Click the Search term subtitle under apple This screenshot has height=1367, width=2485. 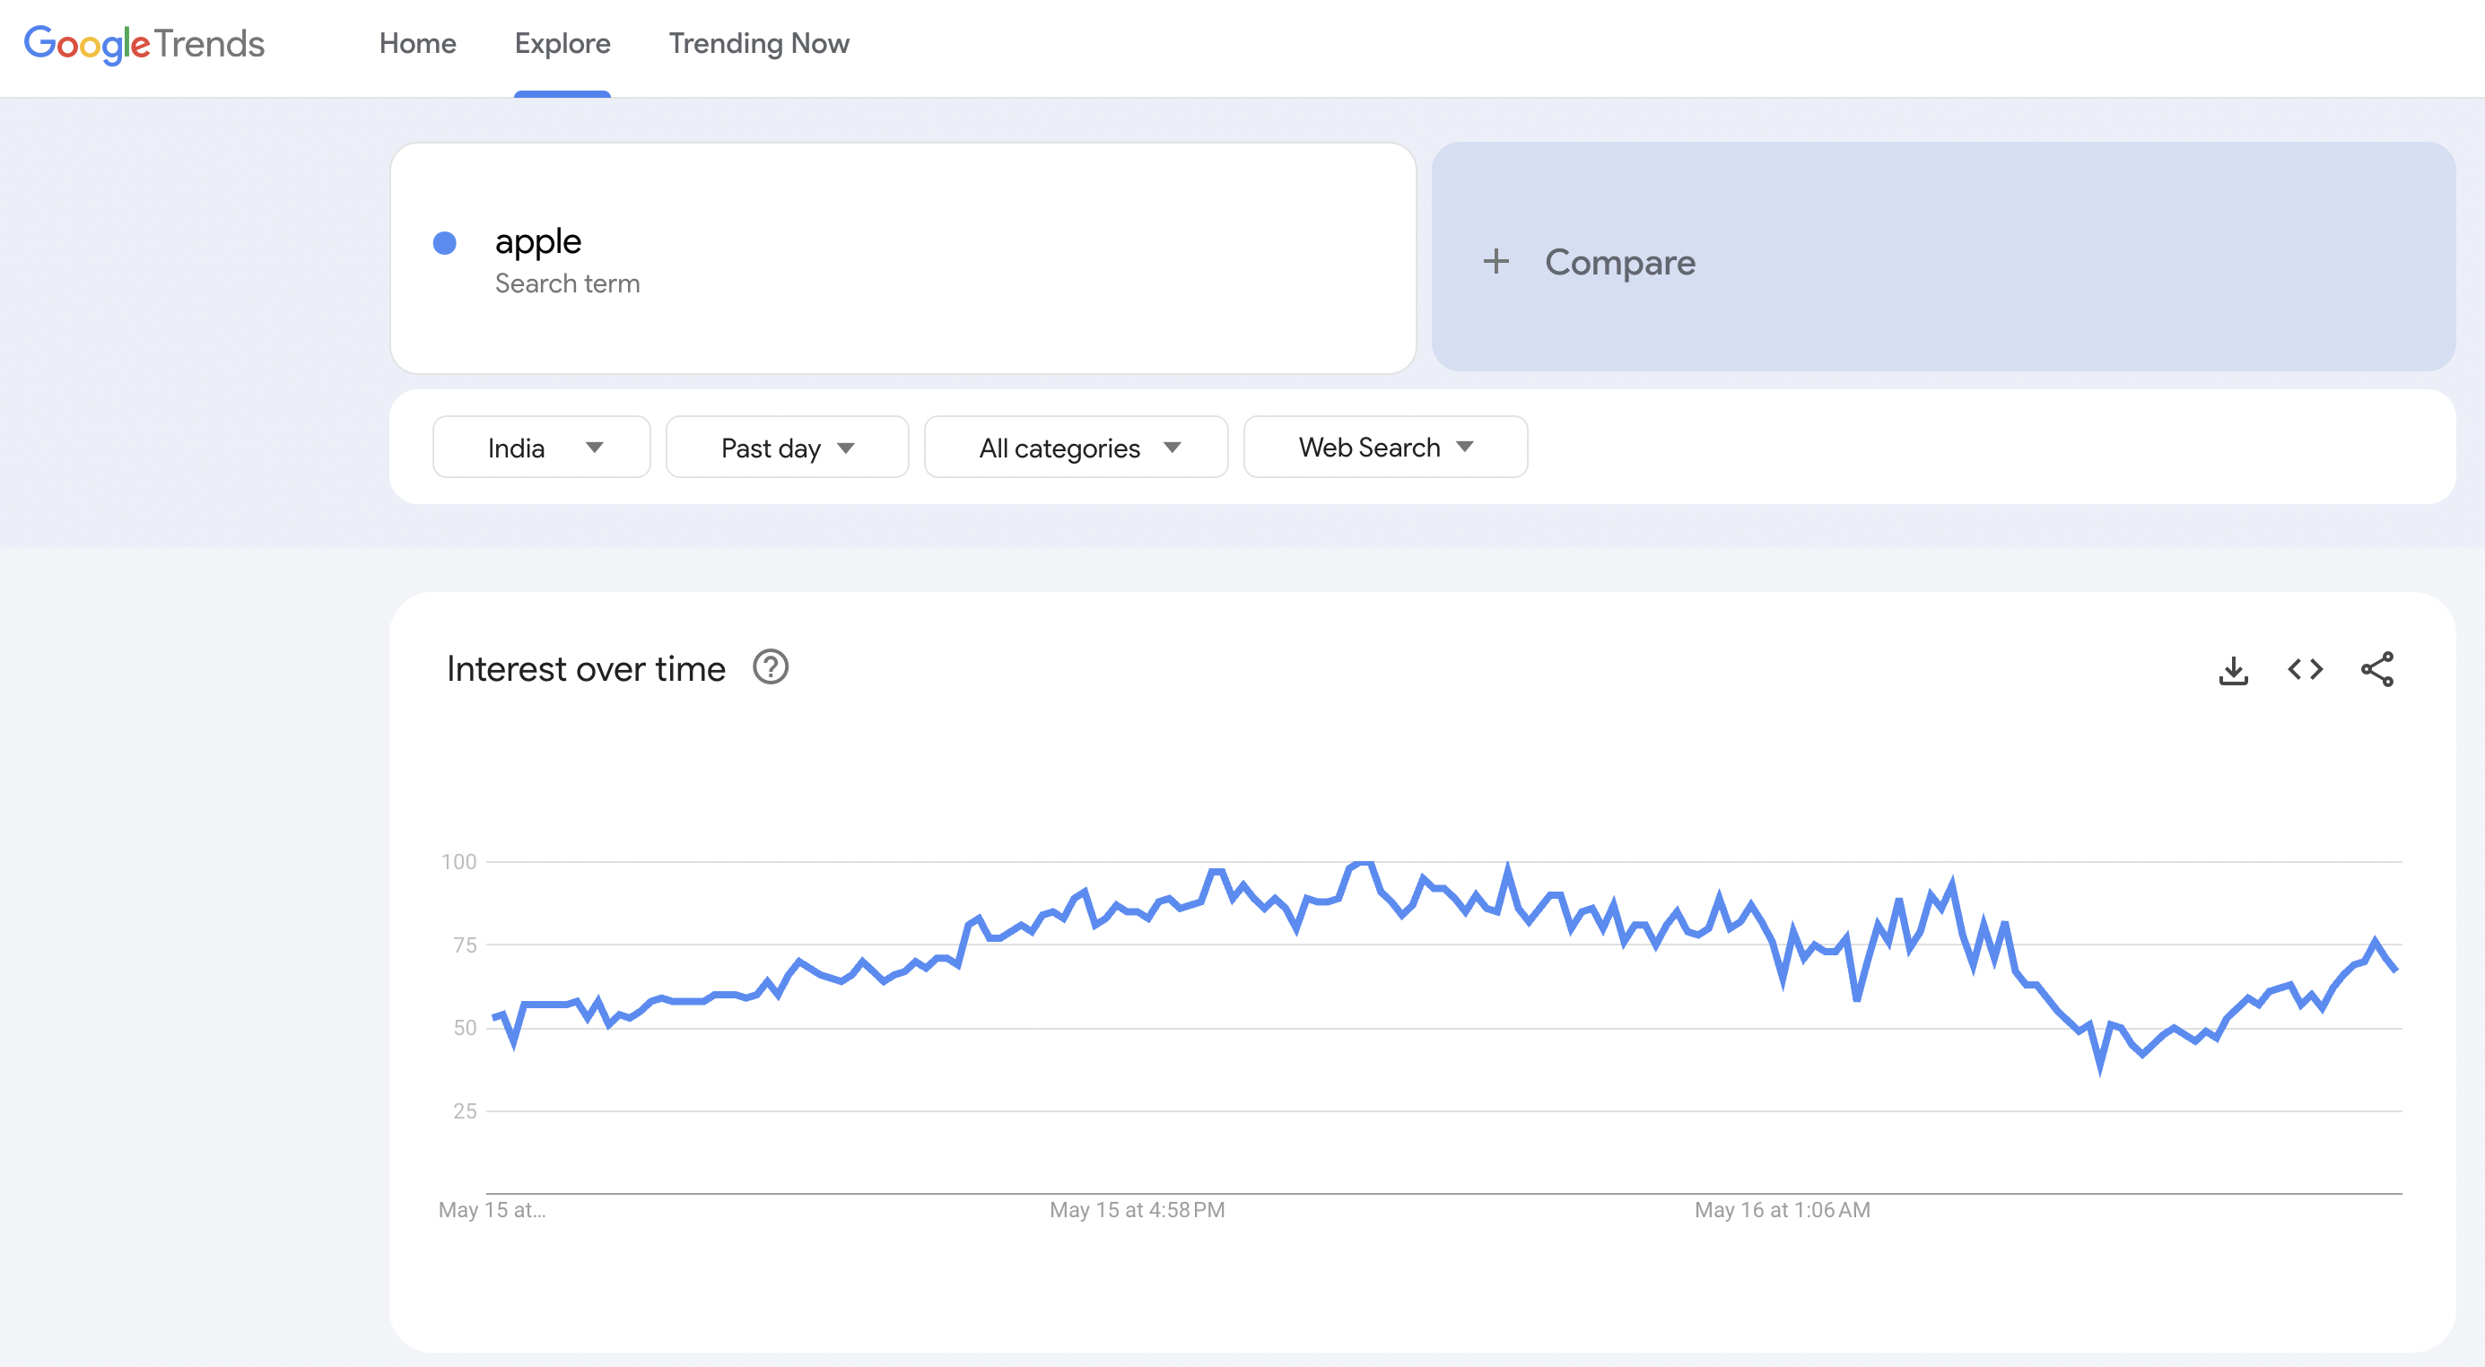567,283
